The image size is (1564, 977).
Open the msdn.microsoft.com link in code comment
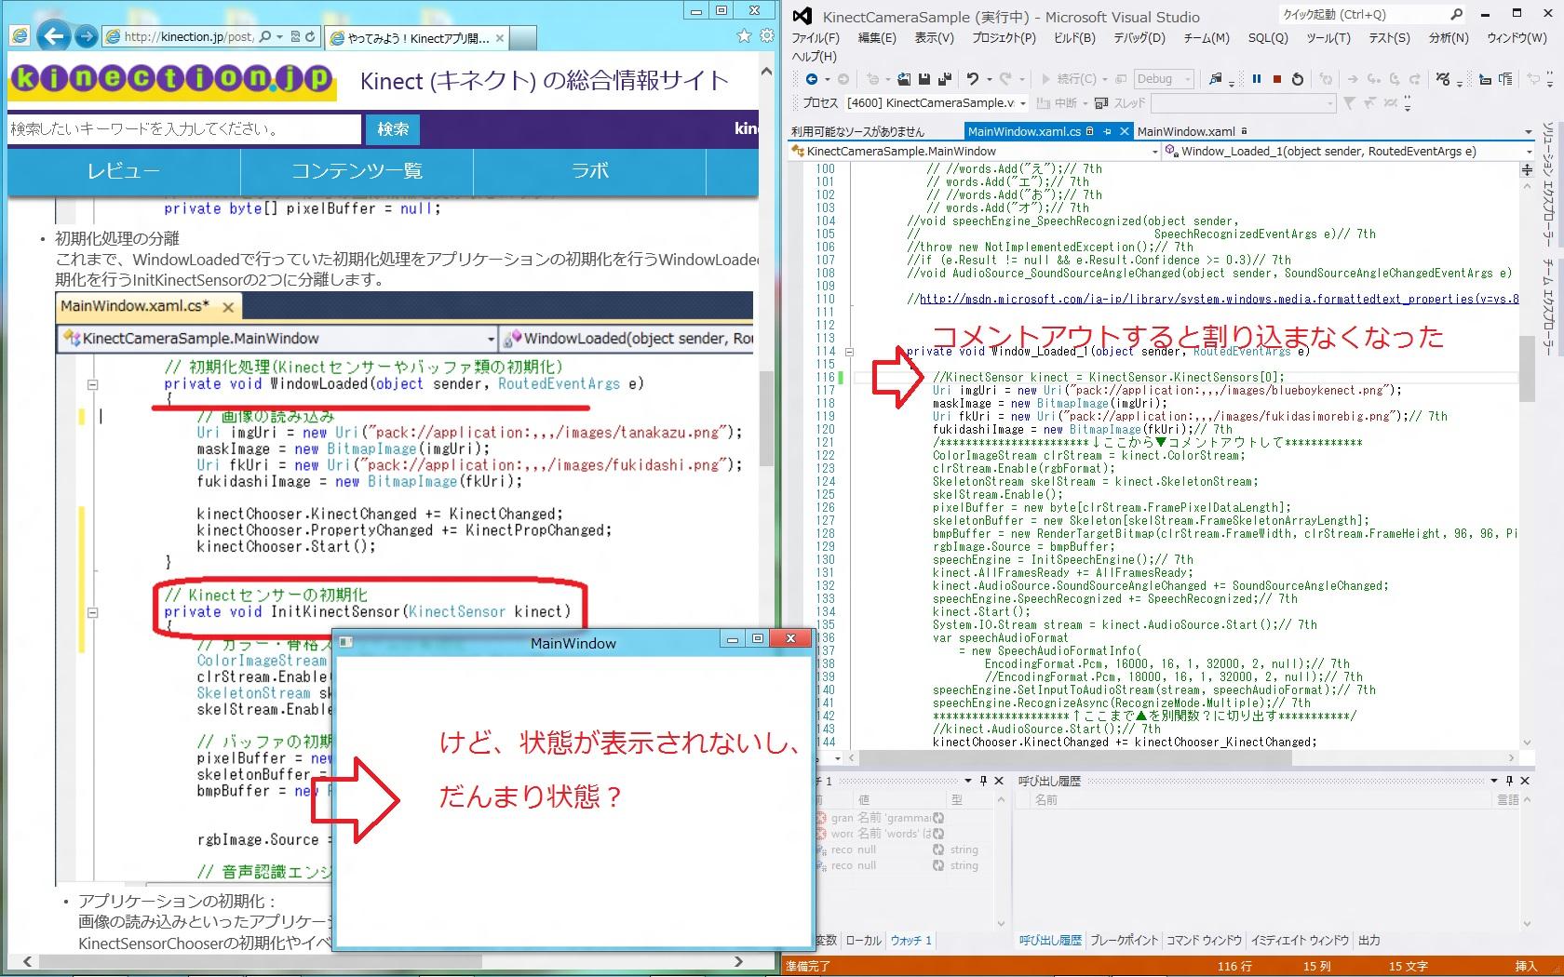click(1219, 299)
